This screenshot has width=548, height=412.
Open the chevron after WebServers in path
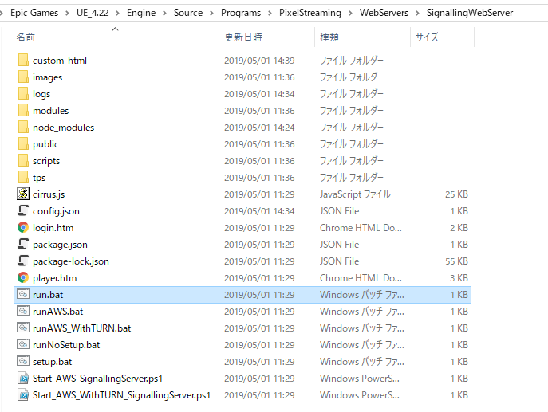coord(417,14)
